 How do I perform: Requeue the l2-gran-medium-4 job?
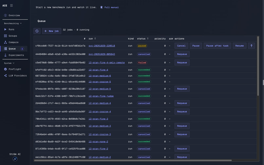pos(182,103)
